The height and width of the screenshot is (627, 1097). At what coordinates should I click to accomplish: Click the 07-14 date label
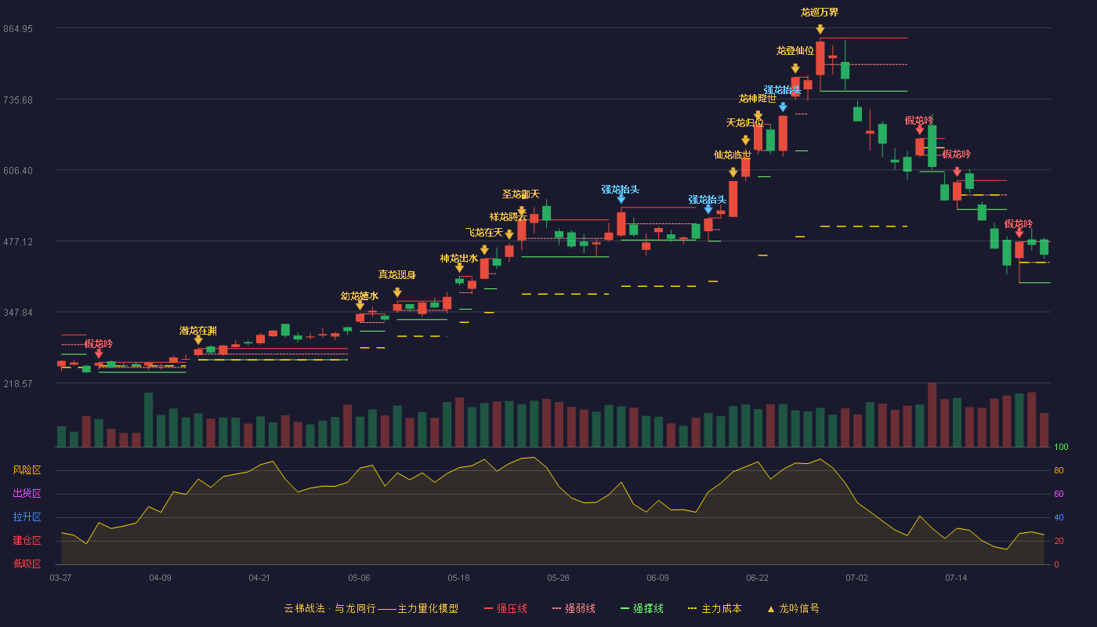pos(956,578)
